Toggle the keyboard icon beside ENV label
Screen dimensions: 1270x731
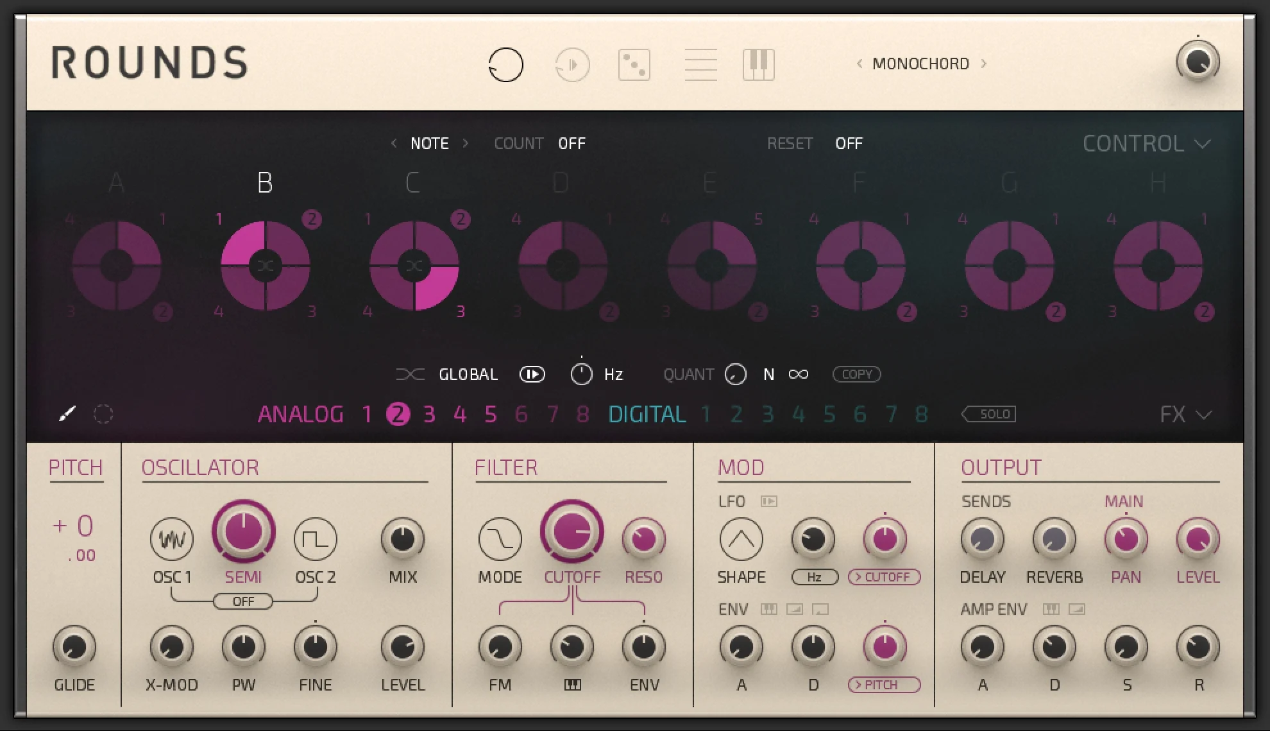769,609
